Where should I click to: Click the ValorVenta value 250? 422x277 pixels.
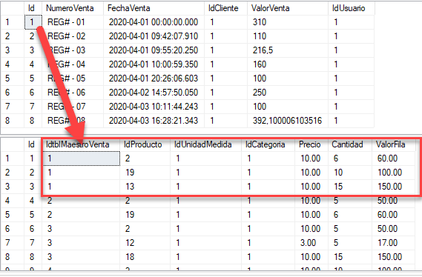click(288, 93)
